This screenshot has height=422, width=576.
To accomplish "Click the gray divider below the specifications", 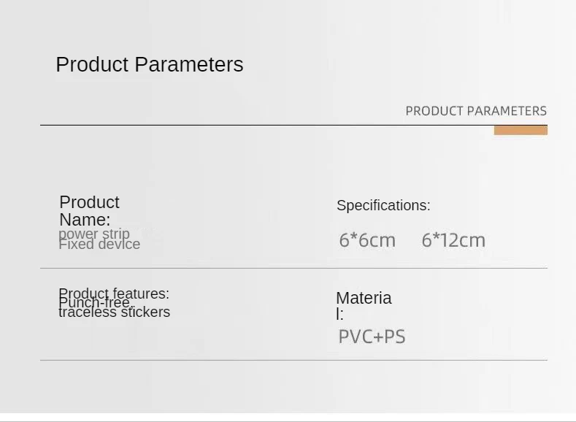I will click(293, 268).
